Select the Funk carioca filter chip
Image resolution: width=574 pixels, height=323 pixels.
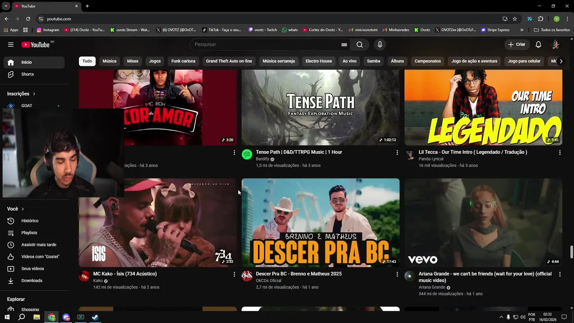click(x=183, y=61)
